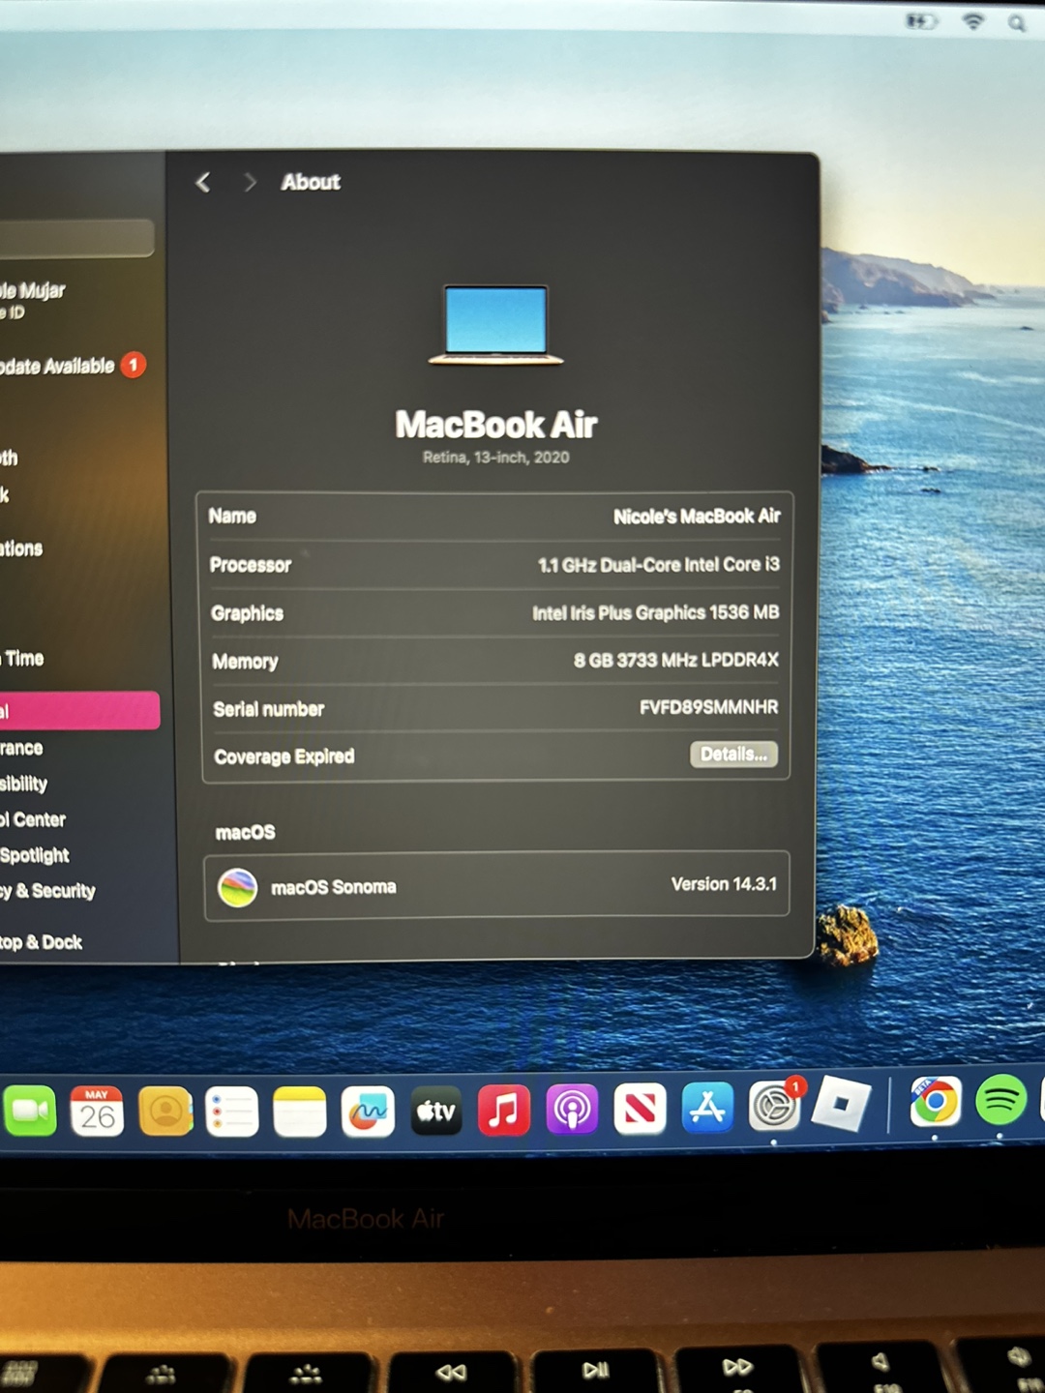The image size is (1045, 1393).
Task: Launch the Music app
Action: tap(504, 1111)
